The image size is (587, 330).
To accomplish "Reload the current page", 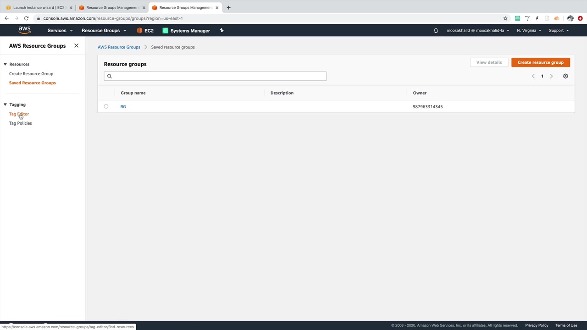I will [x=26, y=18].
